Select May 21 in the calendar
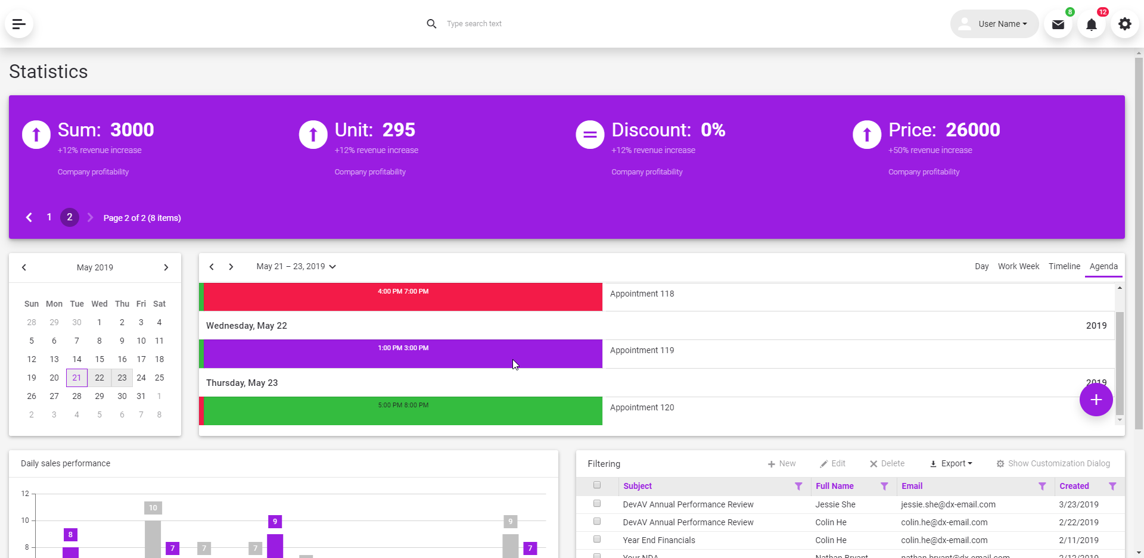The width and height of the screenshot is (1144, 558). (x=77, y=378)
